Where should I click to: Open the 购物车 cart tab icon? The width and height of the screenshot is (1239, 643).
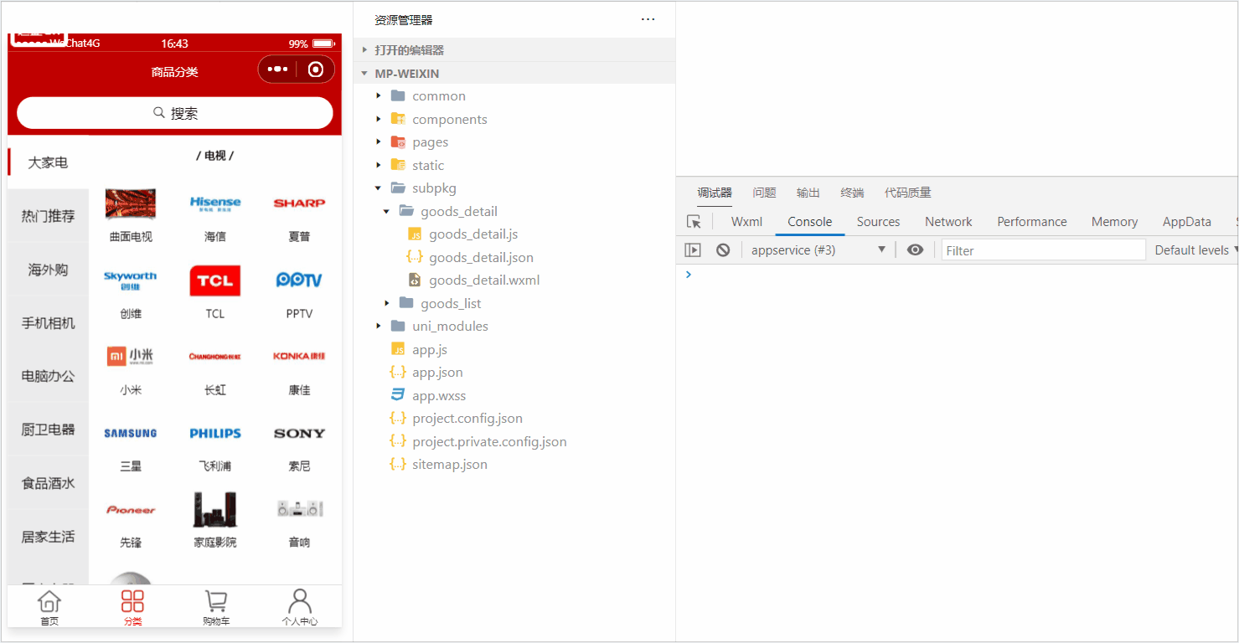(216, 601)
